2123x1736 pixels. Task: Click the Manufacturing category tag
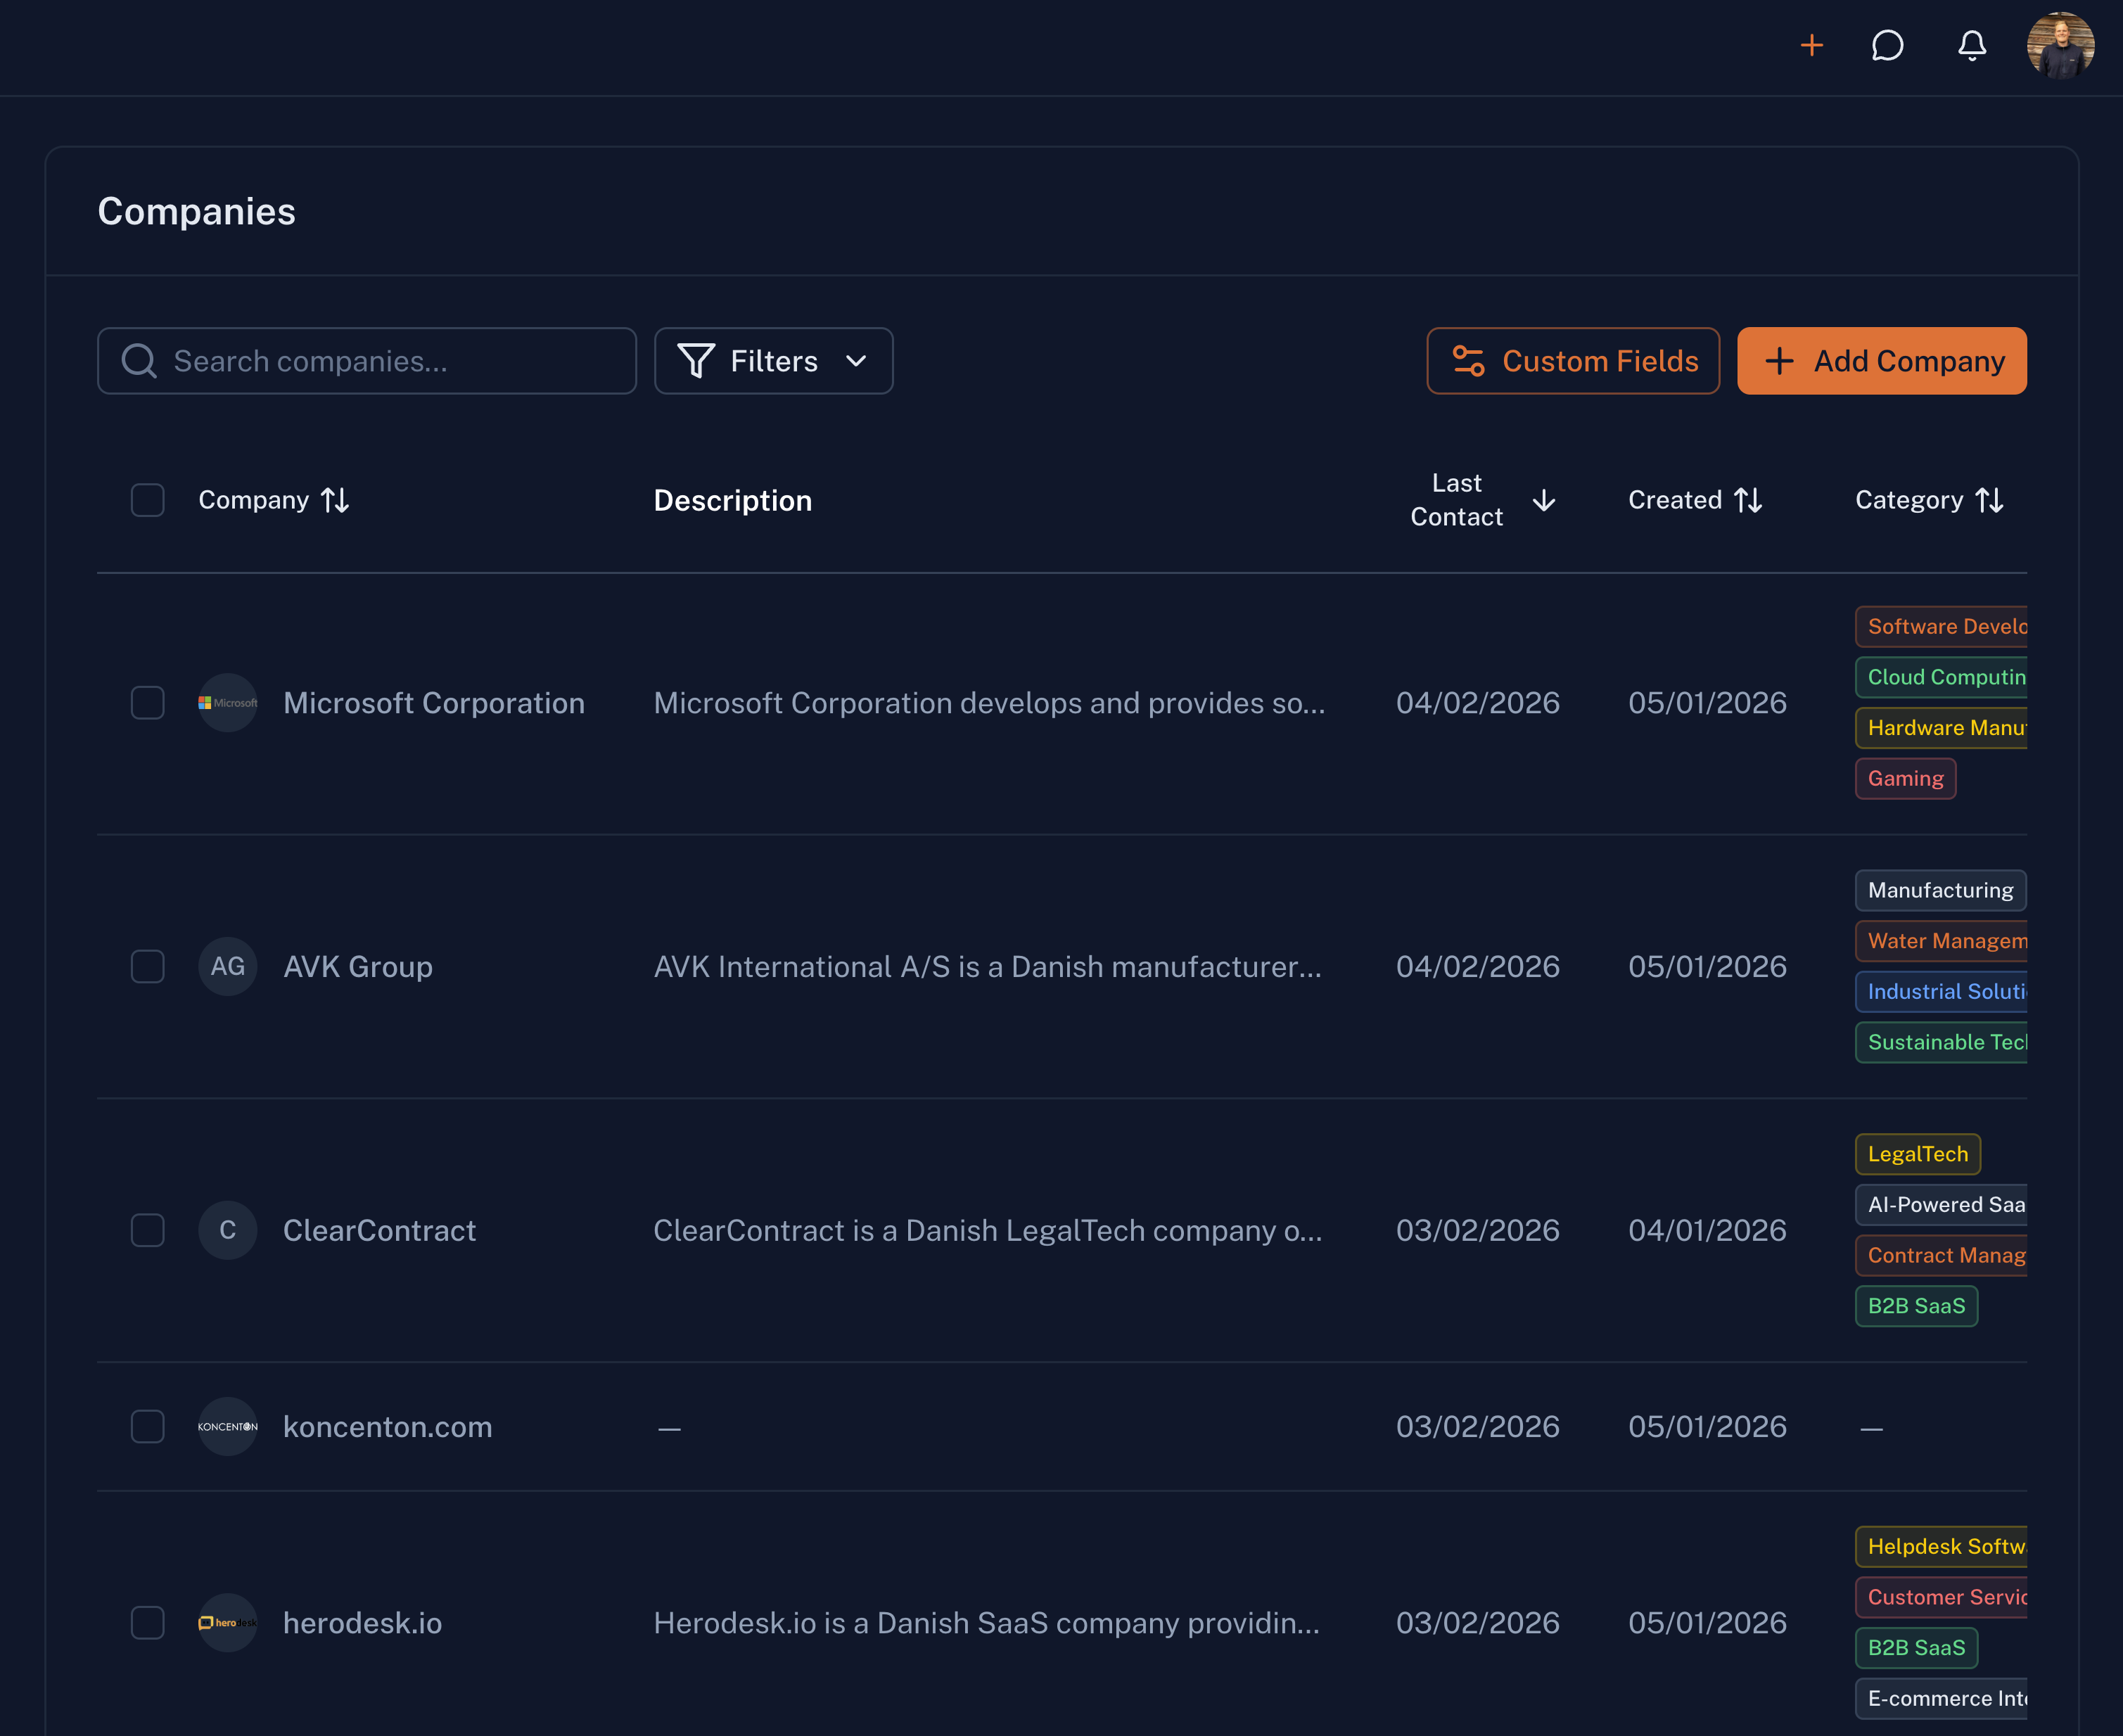(1941, 891)
